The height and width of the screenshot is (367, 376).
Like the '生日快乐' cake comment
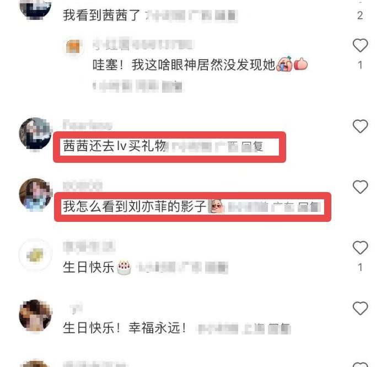tap(360, 247)
